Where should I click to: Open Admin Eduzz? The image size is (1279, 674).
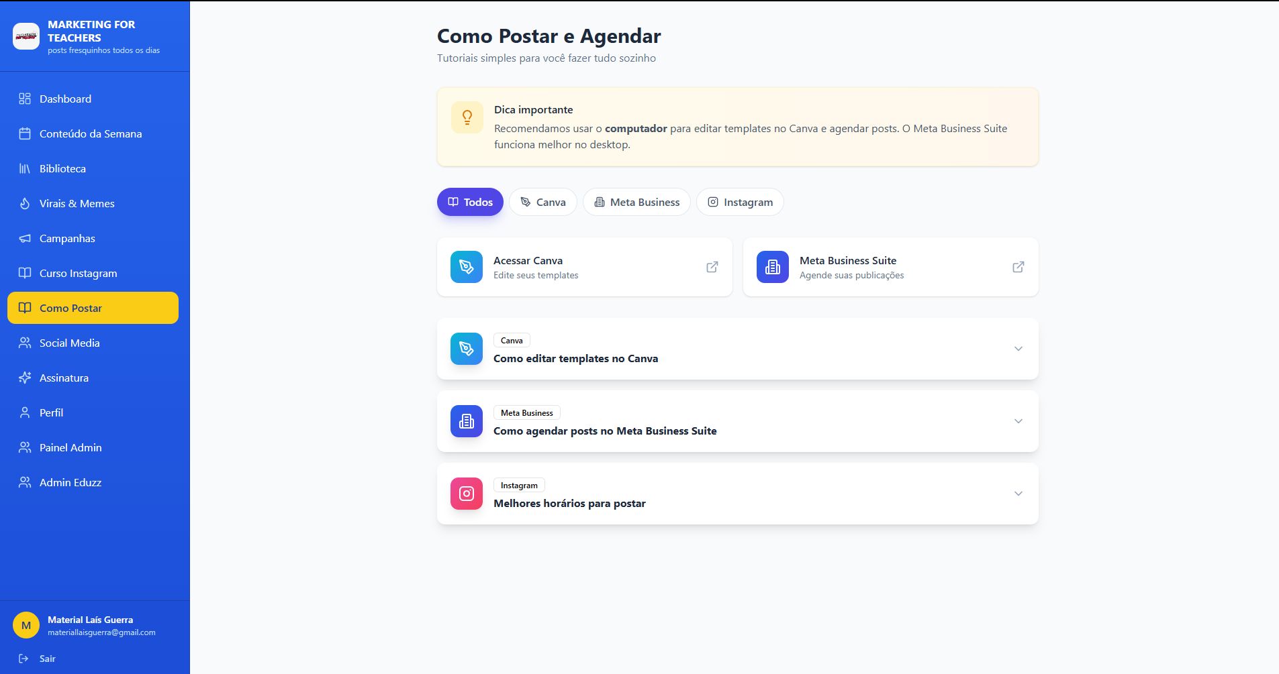[x=93, y=482]
